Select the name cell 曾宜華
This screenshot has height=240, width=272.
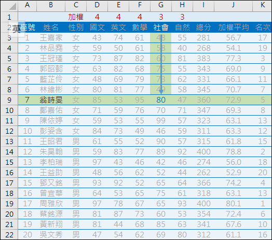(x=51, y=193)
